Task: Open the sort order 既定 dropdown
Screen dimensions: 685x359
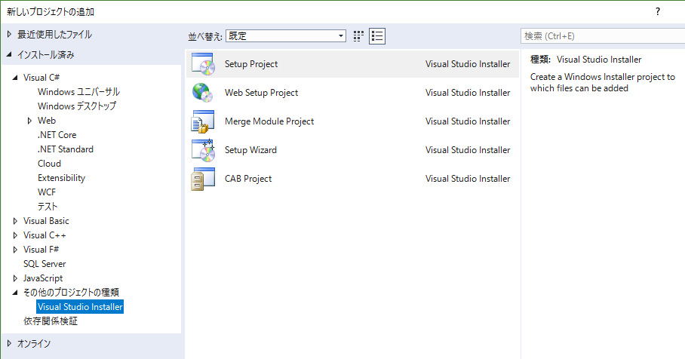Action: 286,35
